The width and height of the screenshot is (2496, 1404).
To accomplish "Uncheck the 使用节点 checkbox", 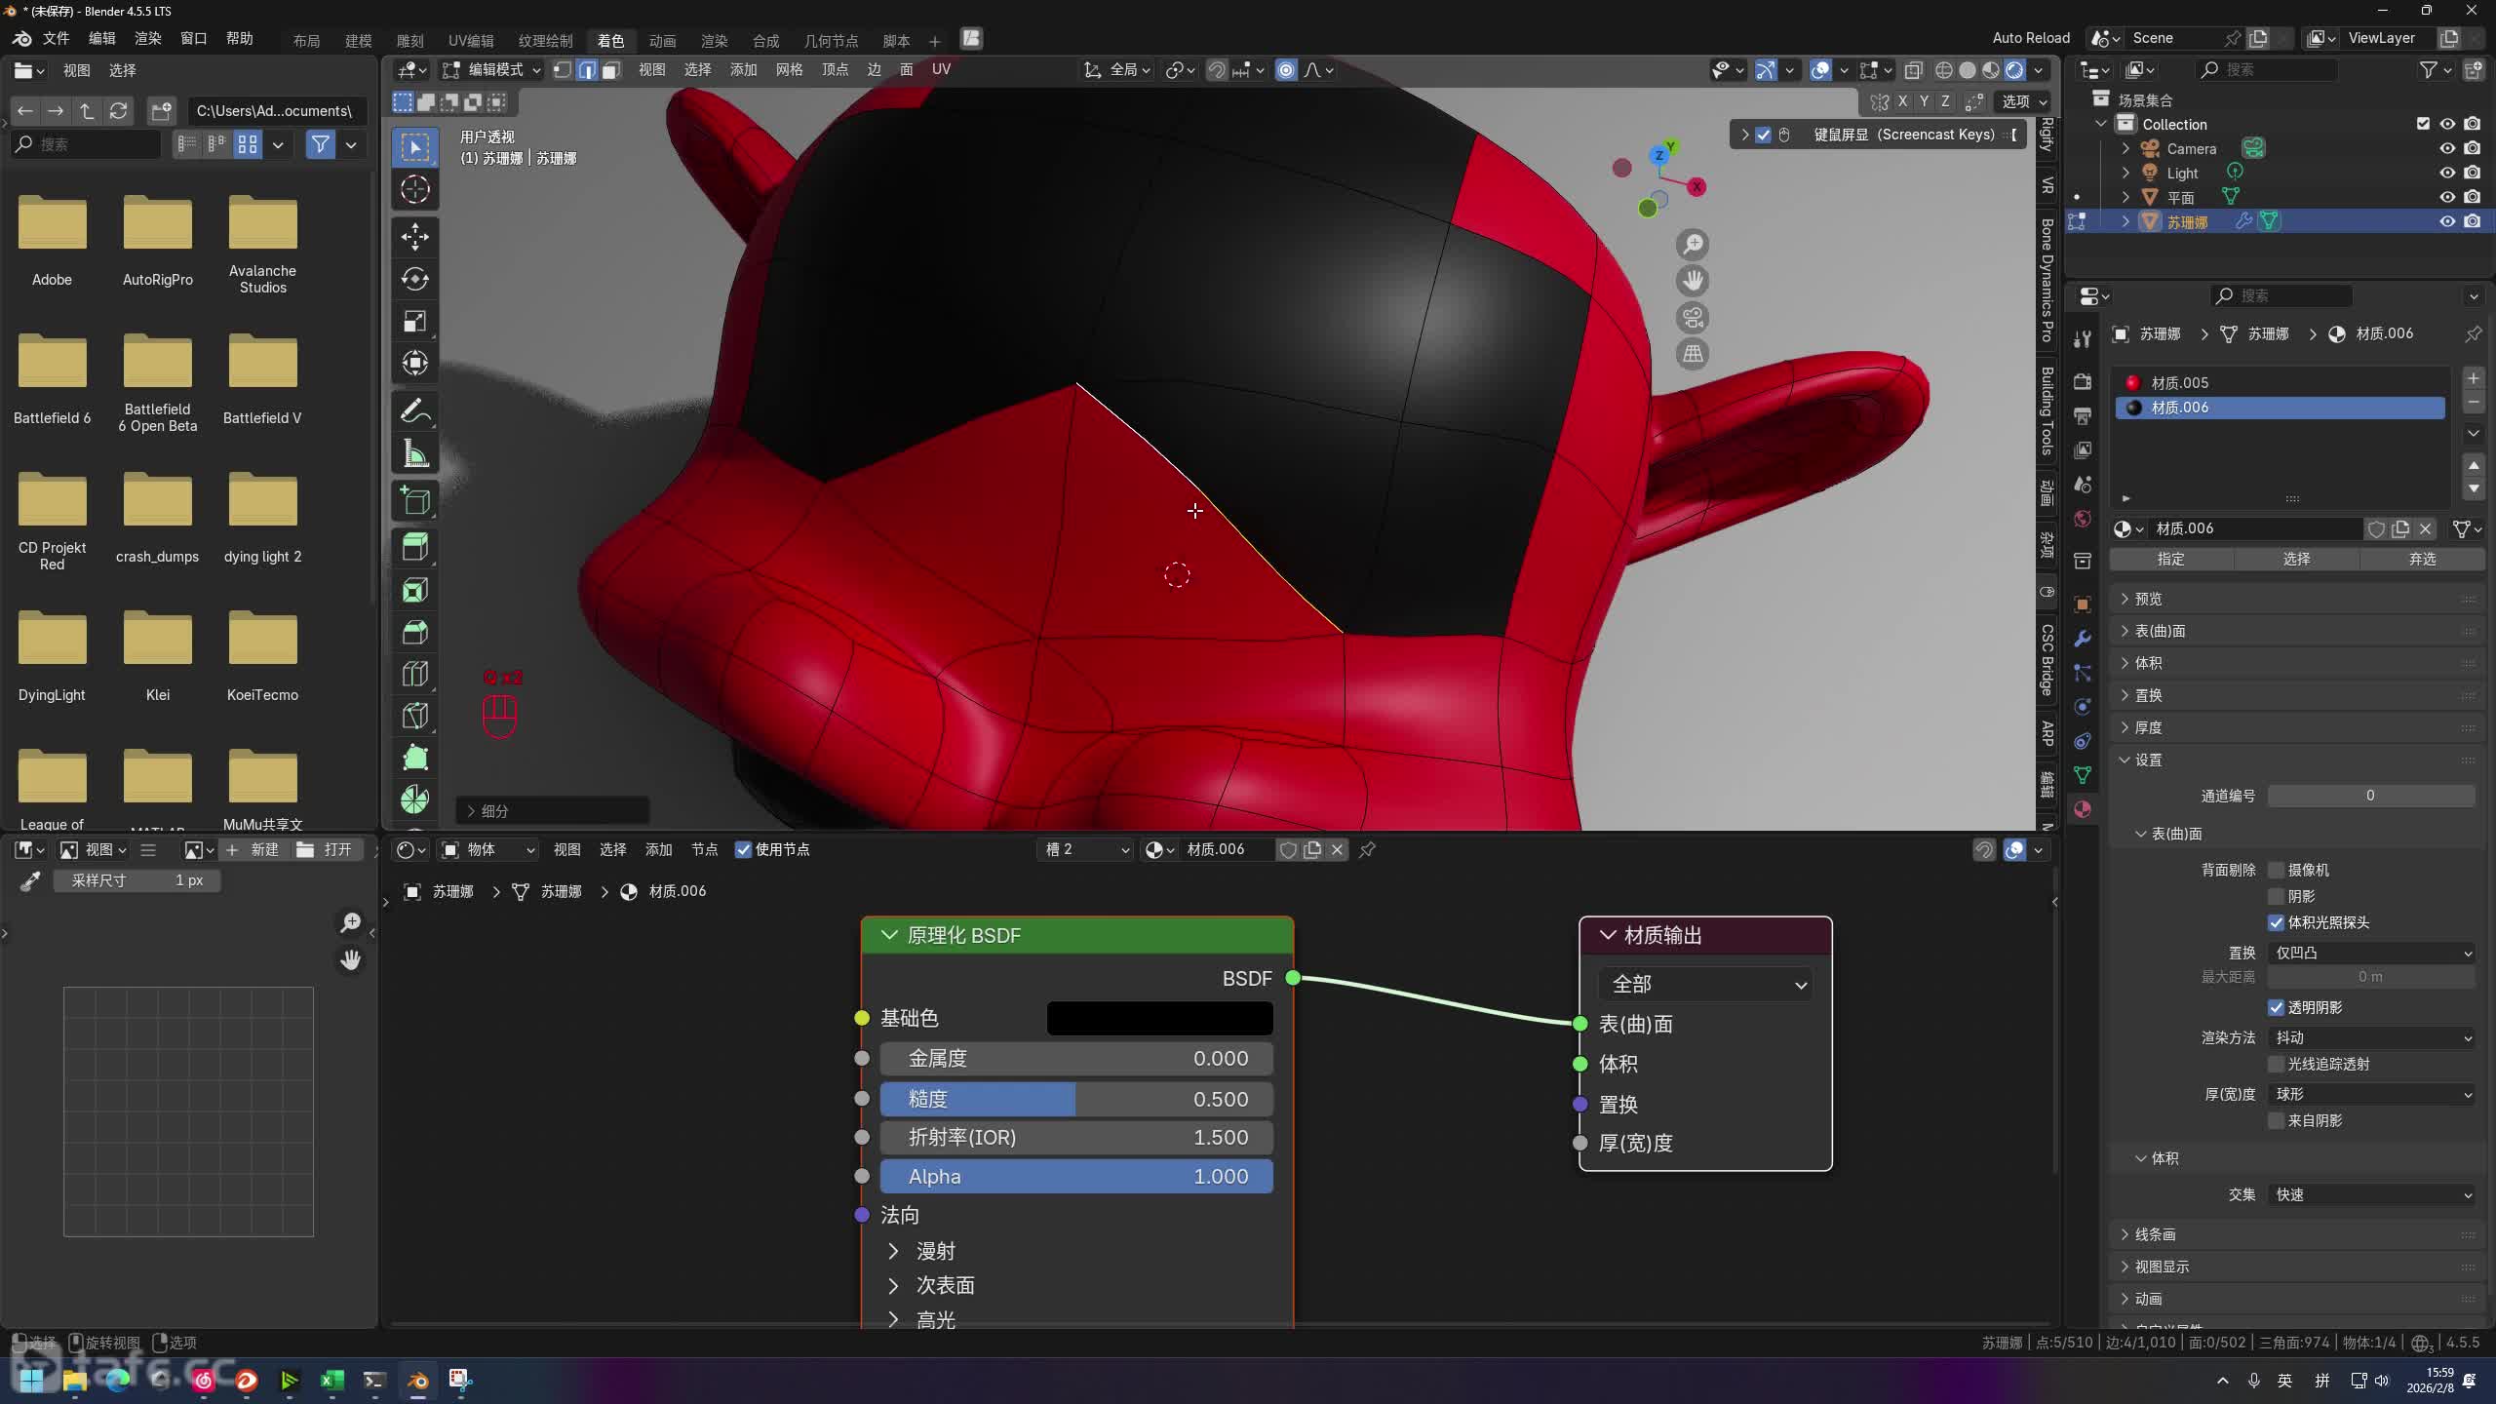I will tap(743, 849).
